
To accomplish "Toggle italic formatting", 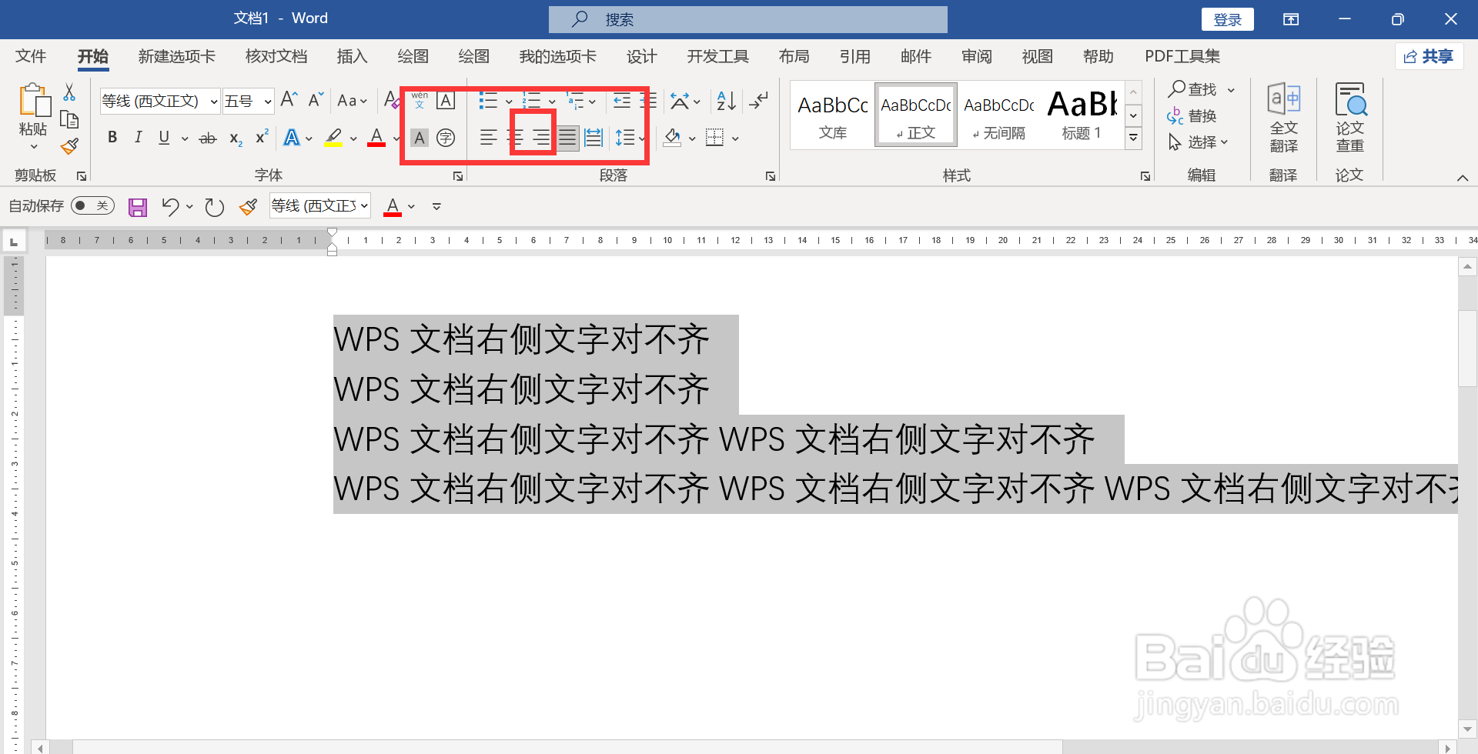I will tap(138, 138).
